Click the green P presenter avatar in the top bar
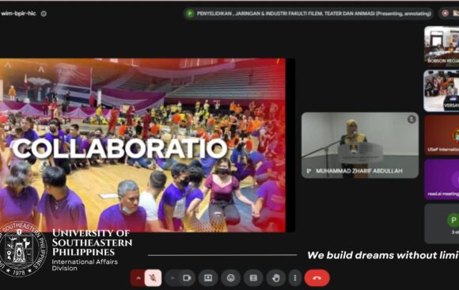Screen dimensions: 459x290 [x=190, y=13]
